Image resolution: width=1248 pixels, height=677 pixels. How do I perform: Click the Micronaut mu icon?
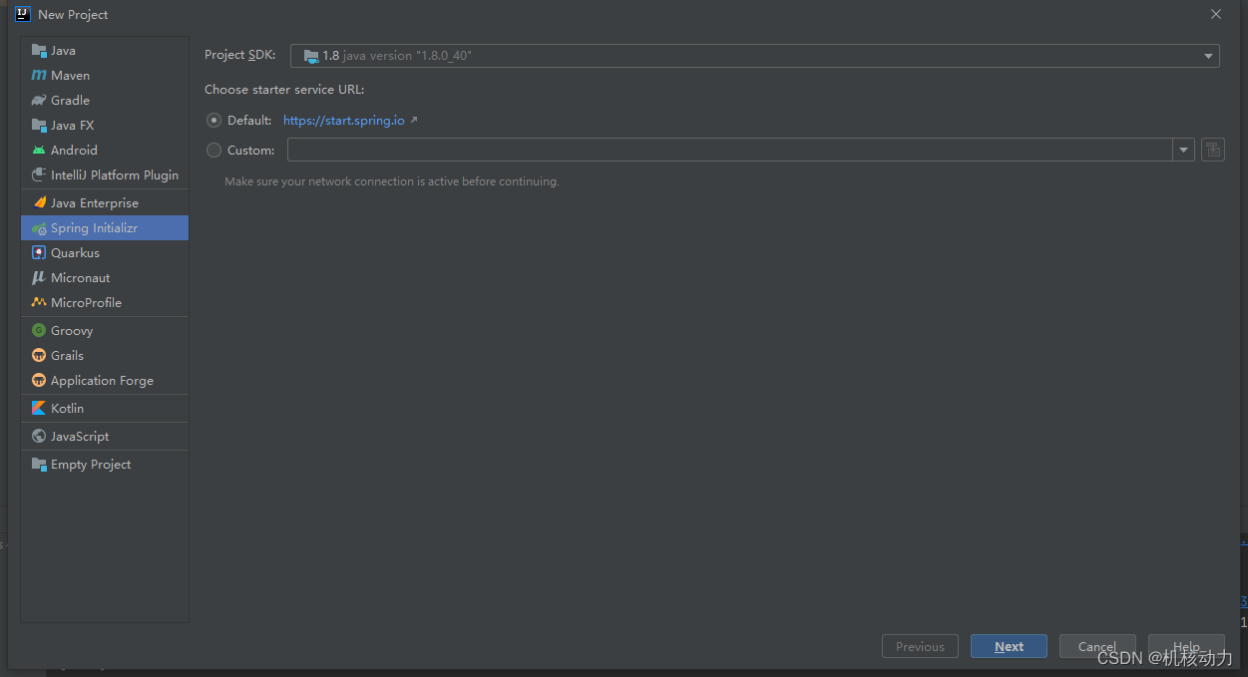[x=39, y=278]
